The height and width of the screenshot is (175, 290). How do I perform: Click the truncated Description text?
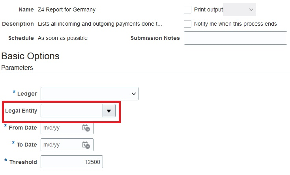pyautogui.click(x=100, y=24)
